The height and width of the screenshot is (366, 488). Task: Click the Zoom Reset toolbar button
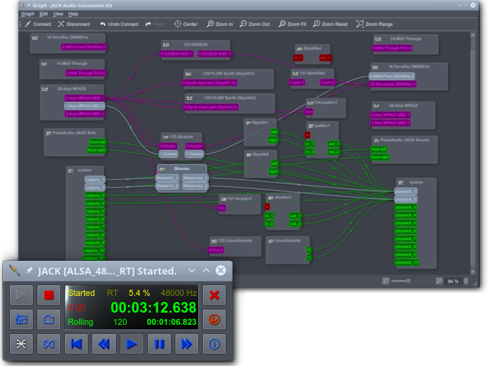330,24
